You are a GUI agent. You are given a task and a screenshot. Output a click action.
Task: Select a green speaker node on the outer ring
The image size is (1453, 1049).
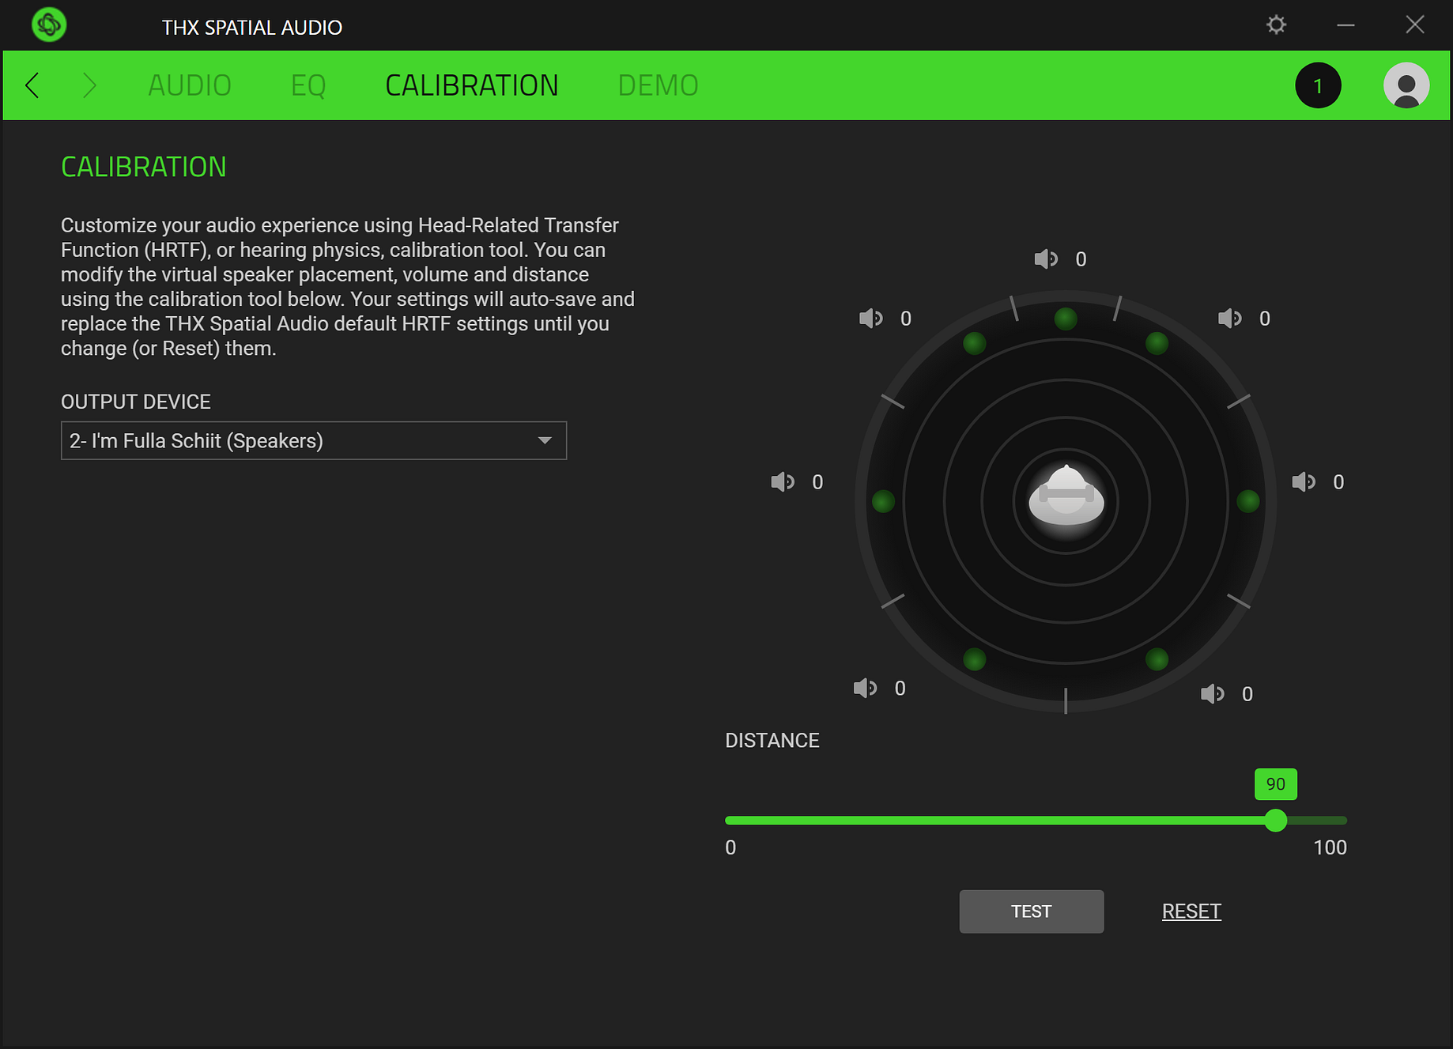coord(1065,318)
